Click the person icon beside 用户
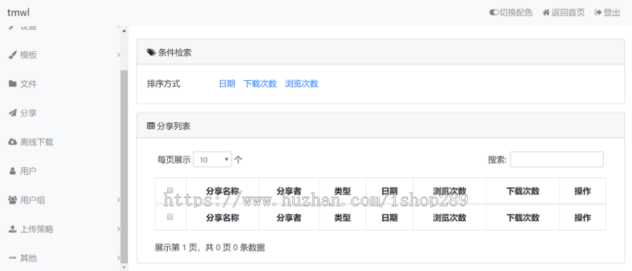The height and width of the screenshot is (271, 632). (x=13, y=171)
